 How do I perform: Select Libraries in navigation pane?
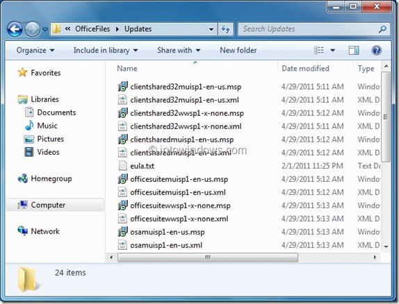coord(44,99)
